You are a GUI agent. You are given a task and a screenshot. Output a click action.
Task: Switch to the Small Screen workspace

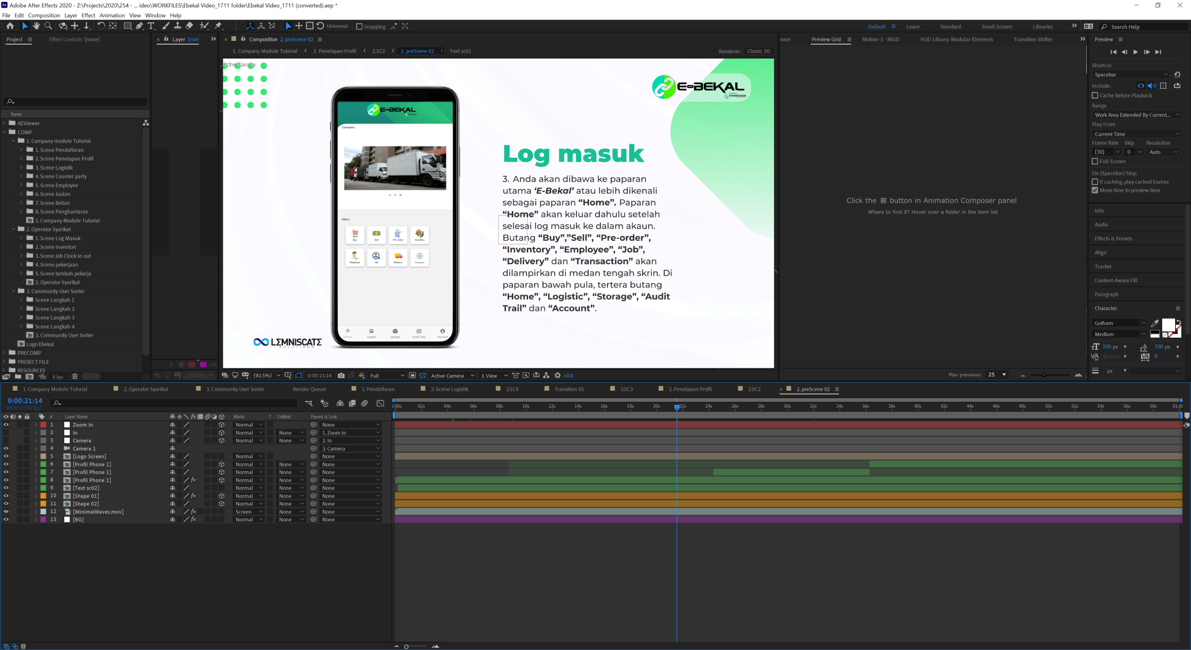point(996,26)
